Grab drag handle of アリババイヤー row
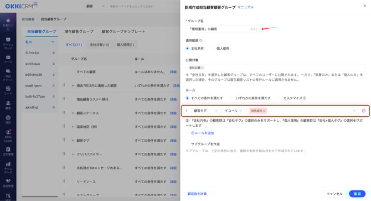This screenshot has height=201, width=371. click(x=64, y=154)
